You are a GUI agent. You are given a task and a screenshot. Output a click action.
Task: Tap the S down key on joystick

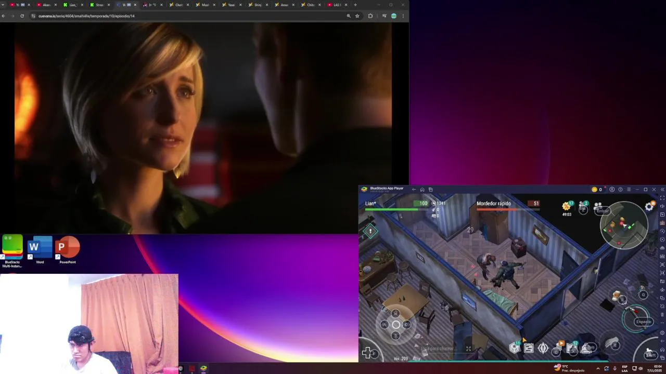click(395, 336)
